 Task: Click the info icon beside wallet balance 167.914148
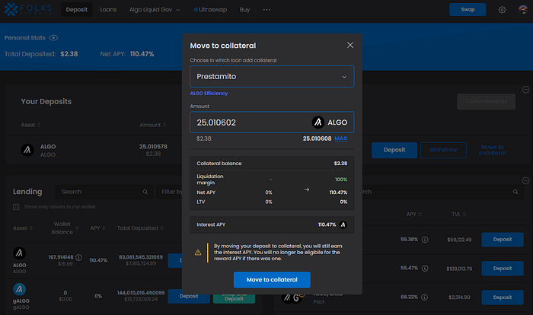(x=79, y=258)
